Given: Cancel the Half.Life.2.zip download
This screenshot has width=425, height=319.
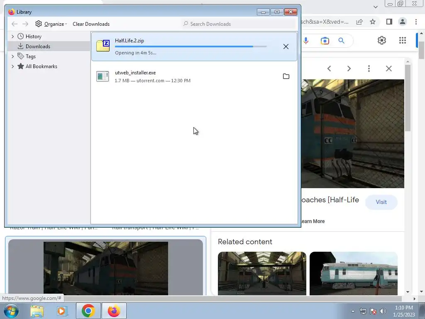Looking at the screenshot, I should 286,47.
